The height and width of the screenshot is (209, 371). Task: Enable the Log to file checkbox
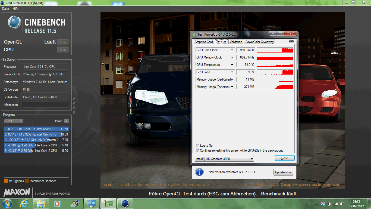(197, 146)
